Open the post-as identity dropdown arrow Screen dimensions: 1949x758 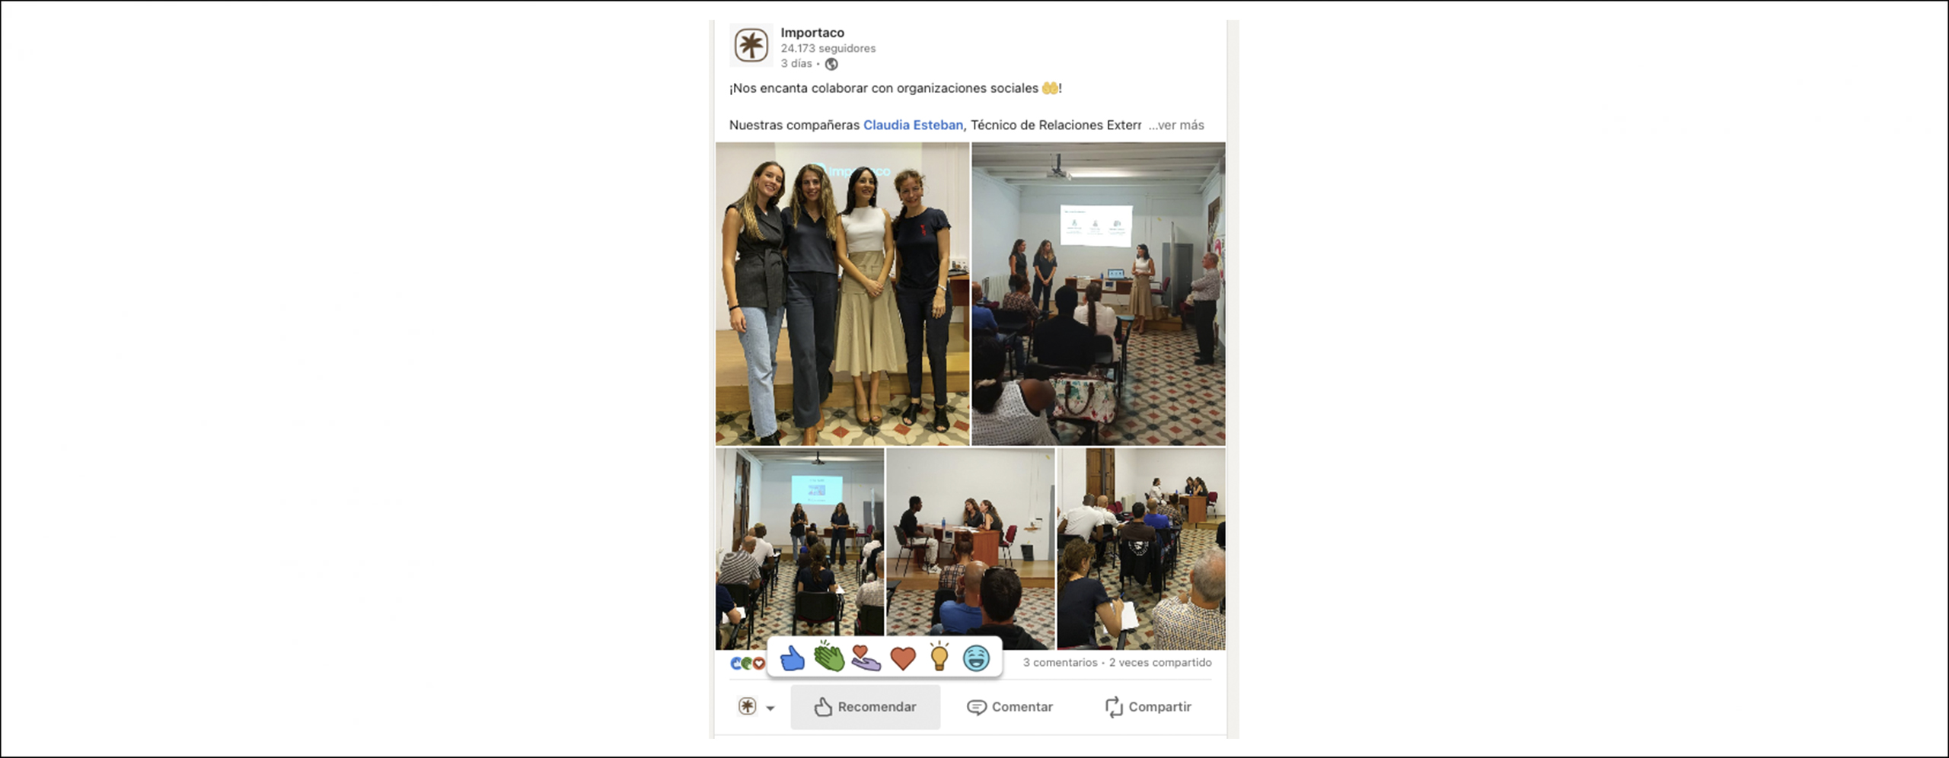click(770, 708)
